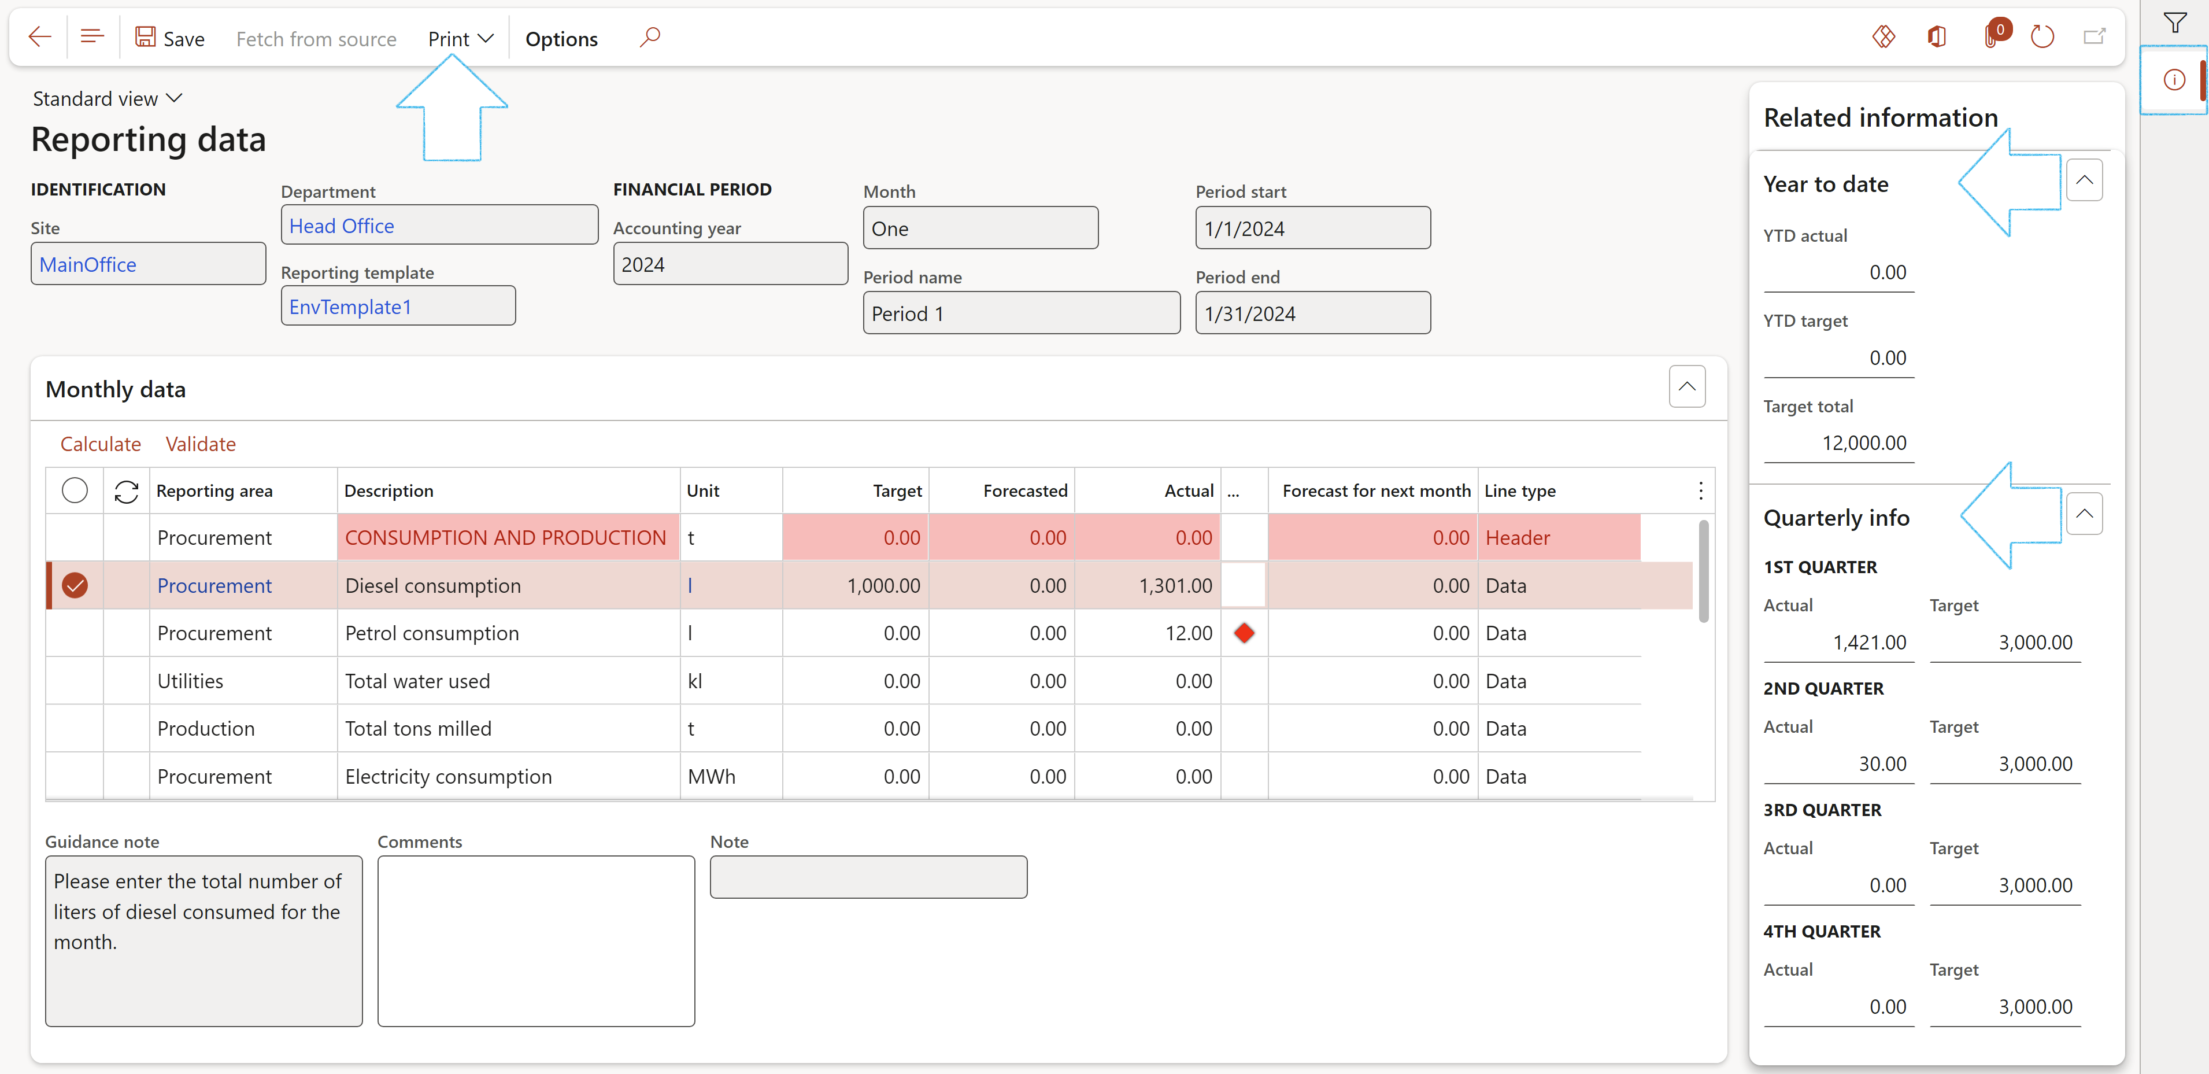Click into the Note field

click(x=868, y=877)
